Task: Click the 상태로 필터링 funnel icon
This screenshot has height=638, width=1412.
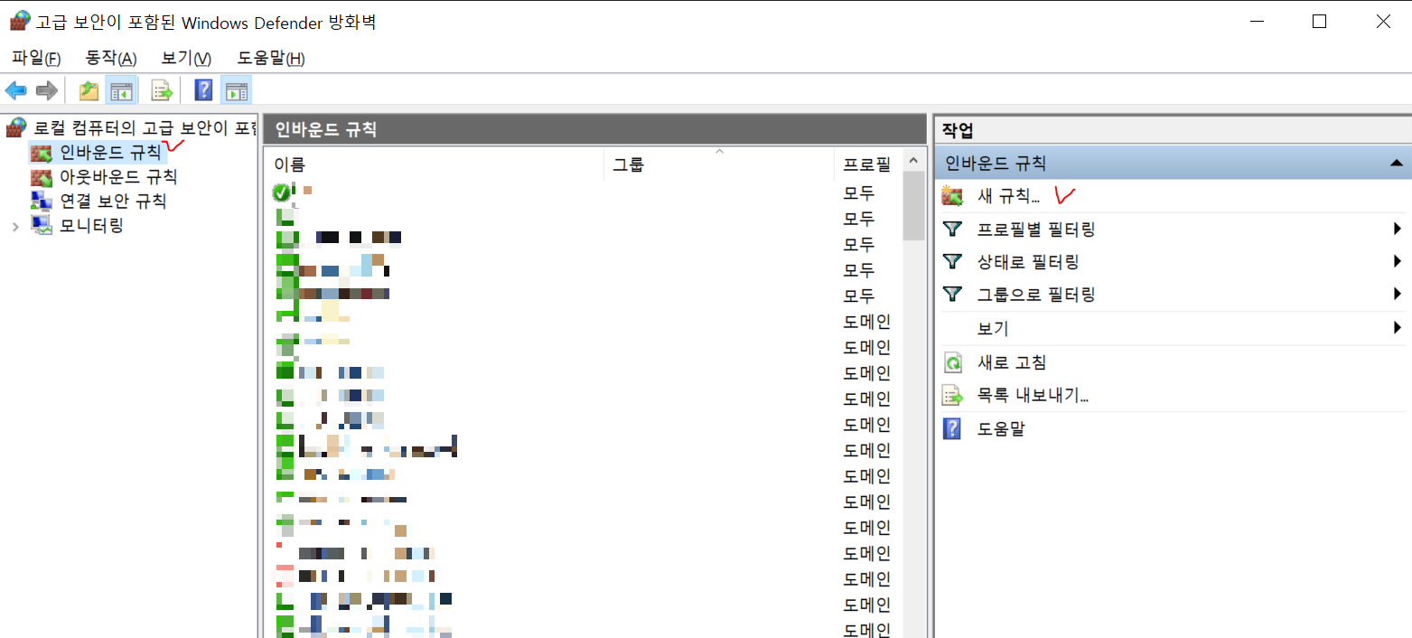Action: [x=952, y=261]
